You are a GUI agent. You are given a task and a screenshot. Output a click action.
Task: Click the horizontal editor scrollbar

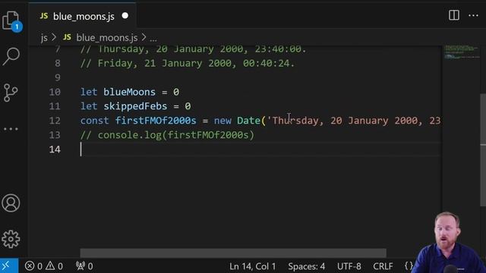pyautogui.click(x=233, y=253)
